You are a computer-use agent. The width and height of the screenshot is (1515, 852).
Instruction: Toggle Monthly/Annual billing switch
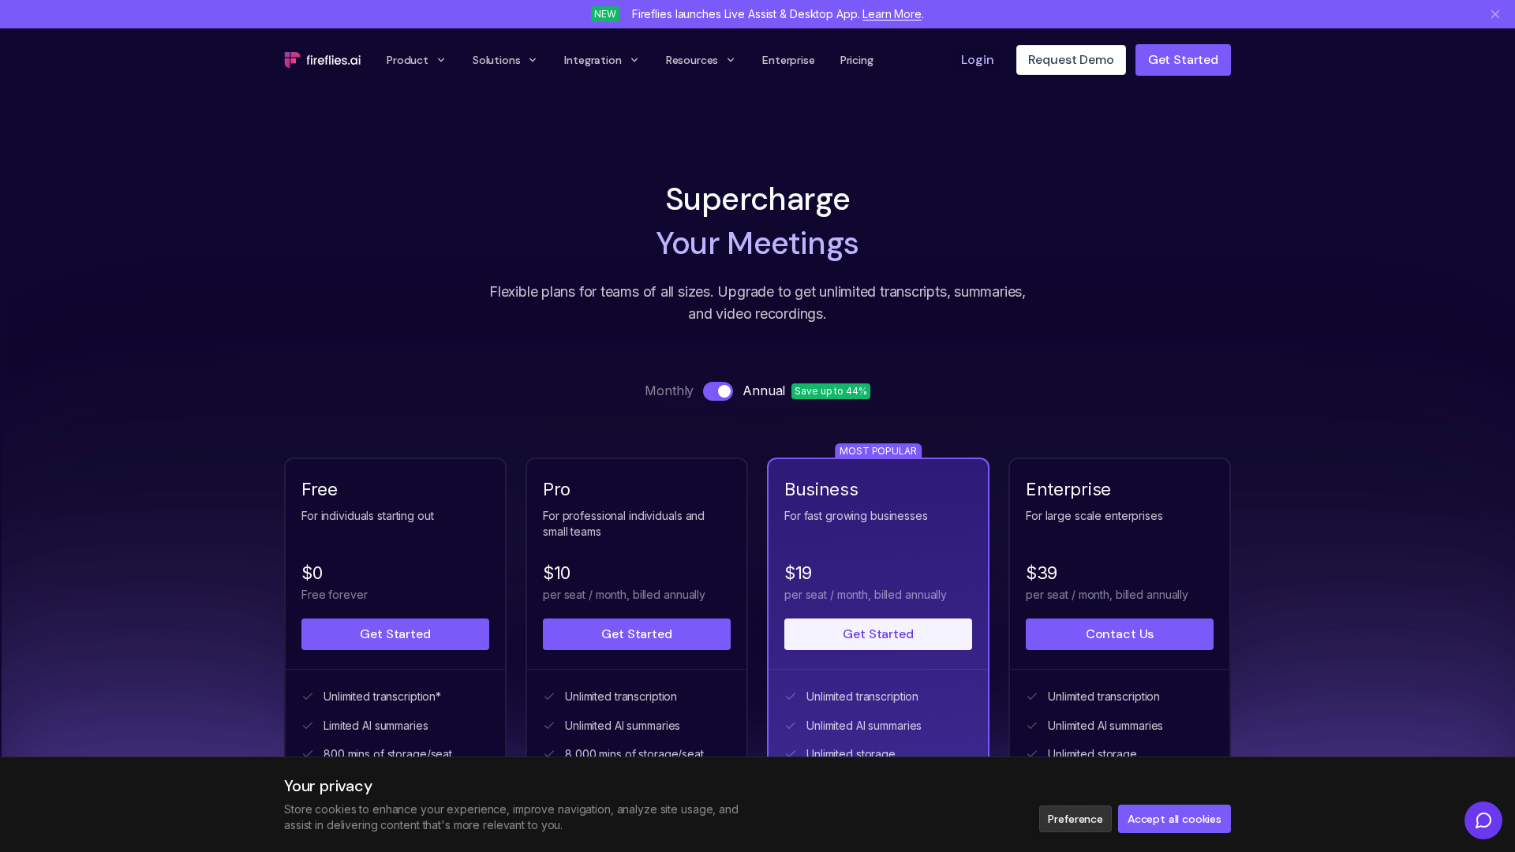click(717, 391)
